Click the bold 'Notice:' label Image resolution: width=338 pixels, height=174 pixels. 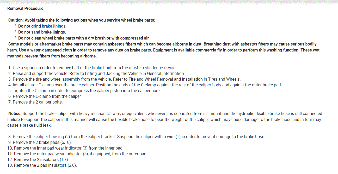[15, 113]
